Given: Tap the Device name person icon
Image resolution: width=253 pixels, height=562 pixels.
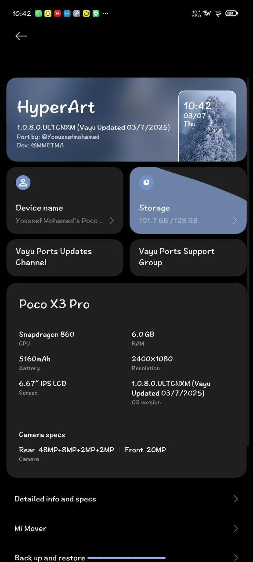Looking at the screenshot, I should (23, 183).
